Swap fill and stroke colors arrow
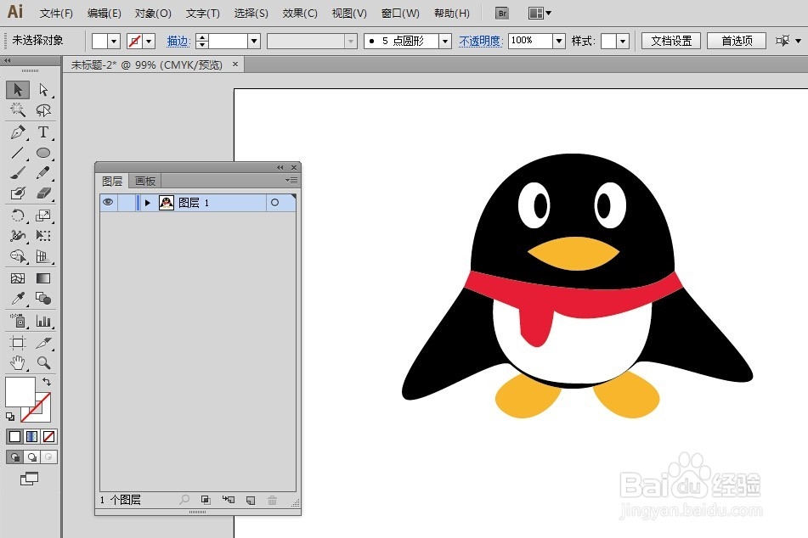This screenshot has width=808, height=538. click(47, 382)
